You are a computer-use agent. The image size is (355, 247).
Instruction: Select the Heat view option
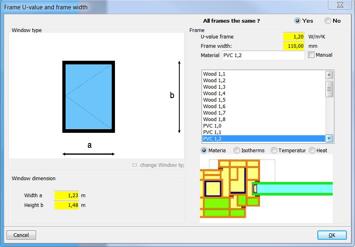tap(312, 150)
